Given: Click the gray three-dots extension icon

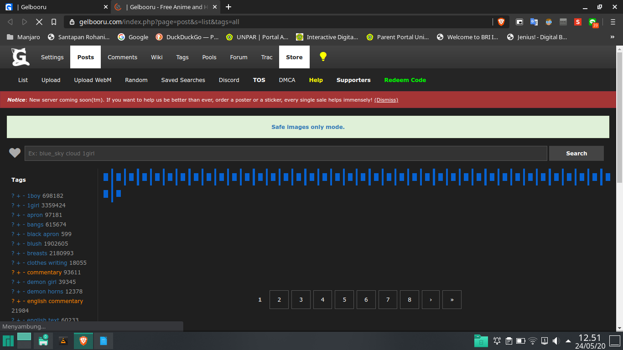Looking at the screenshot, I should pyautogui.click(x=563, y=22).
